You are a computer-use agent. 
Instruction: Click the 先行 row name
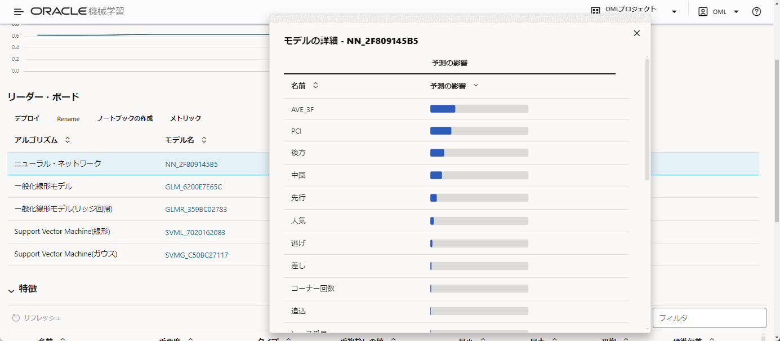point(298,198)
